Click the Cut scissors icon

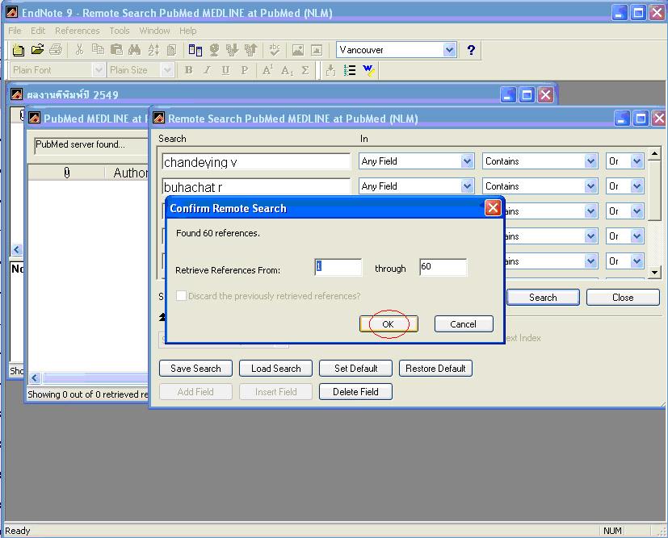pos(79,50)
